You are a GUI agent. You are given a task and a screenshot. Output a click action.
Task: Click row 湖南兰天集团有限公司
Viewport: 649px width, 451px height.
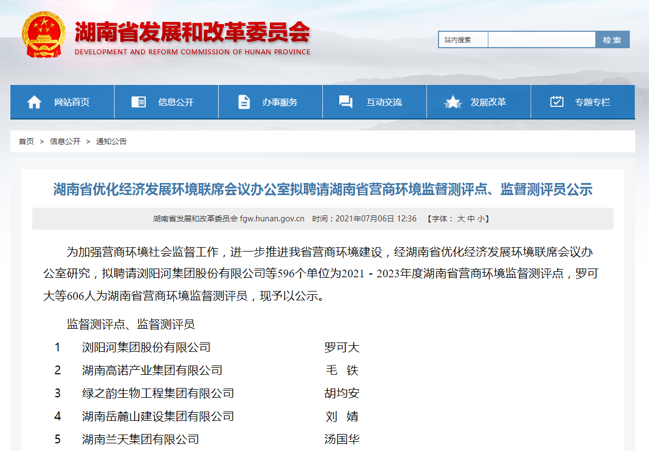click(x=140, y=439)
